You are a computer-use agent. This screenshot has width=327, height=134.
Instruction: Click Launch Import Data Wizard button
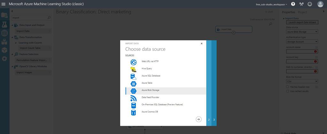click(302, 22)
